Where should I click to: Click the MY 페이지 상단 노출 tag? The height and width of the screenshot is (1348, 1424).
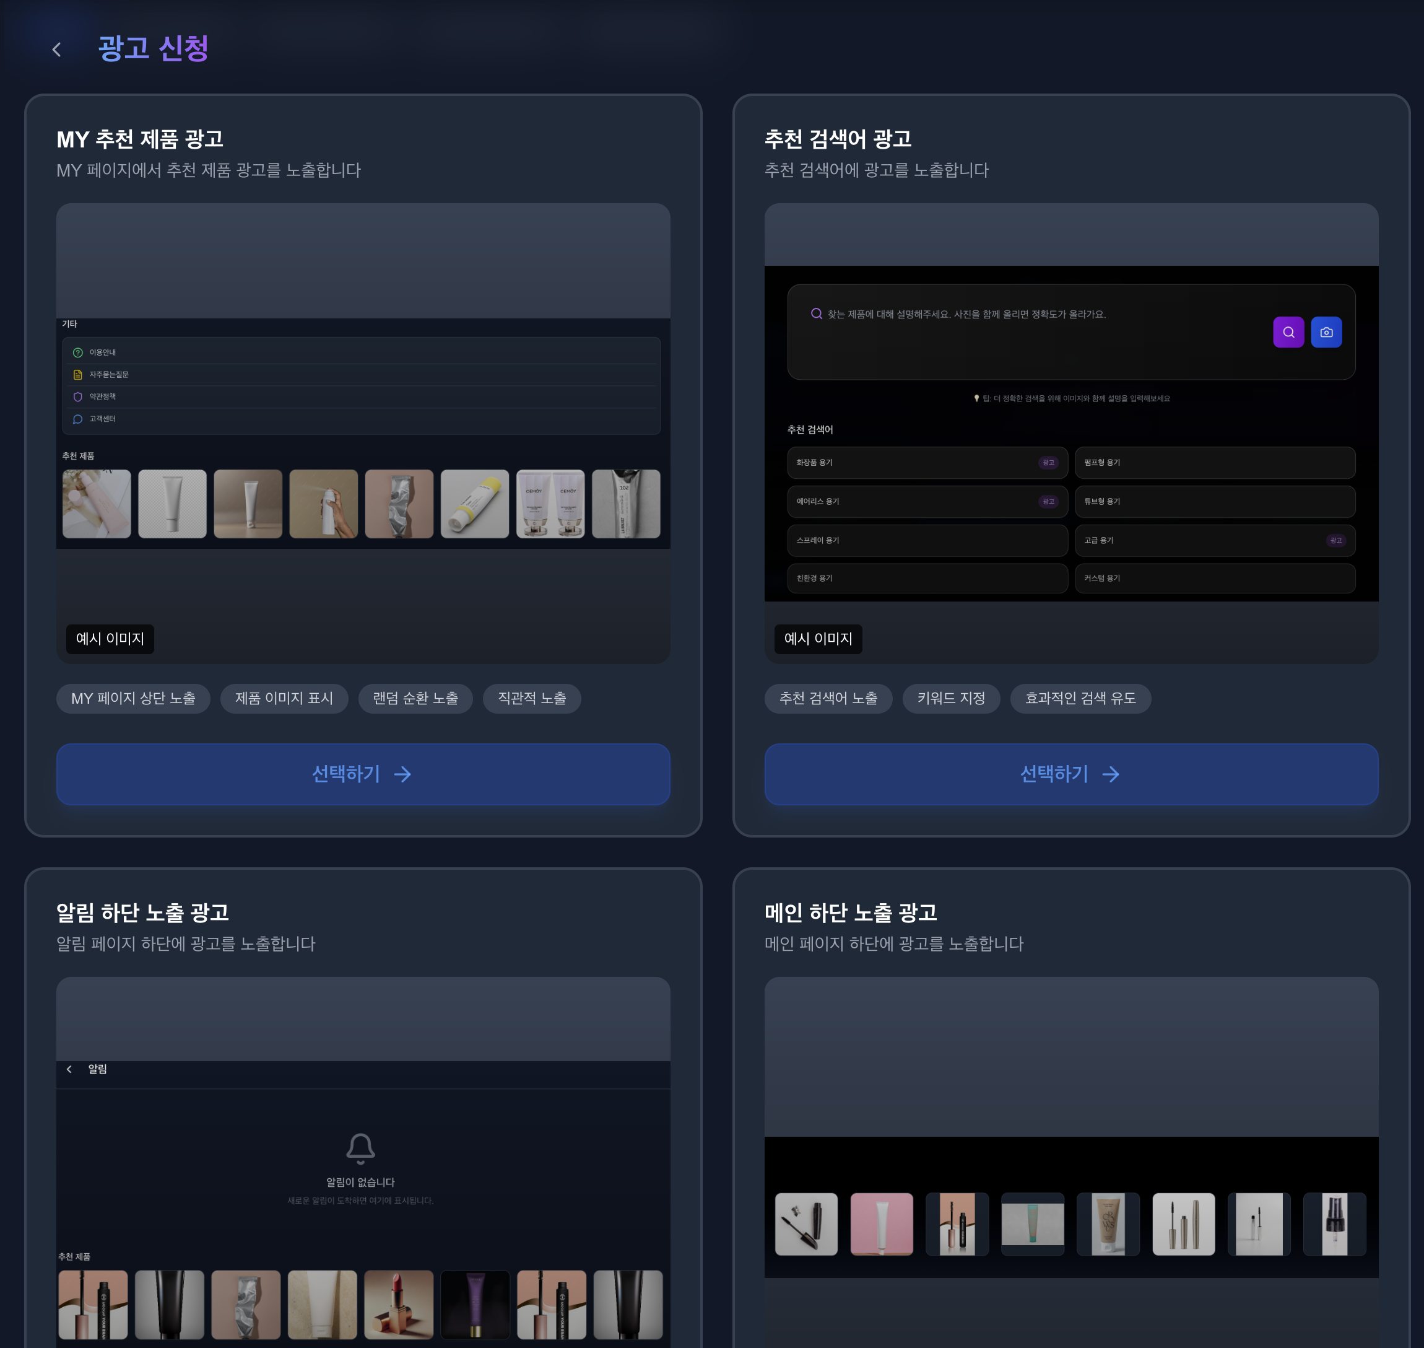click(x=133, y=698)
